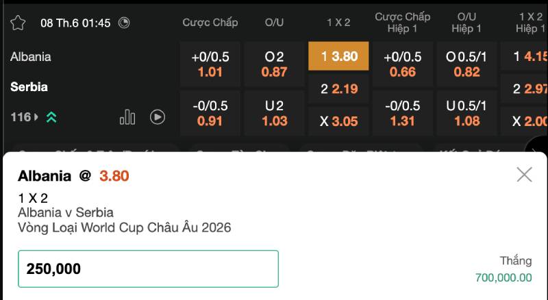Click the 250,000 stake input field
548x300 pixels.
coord(148,268)
